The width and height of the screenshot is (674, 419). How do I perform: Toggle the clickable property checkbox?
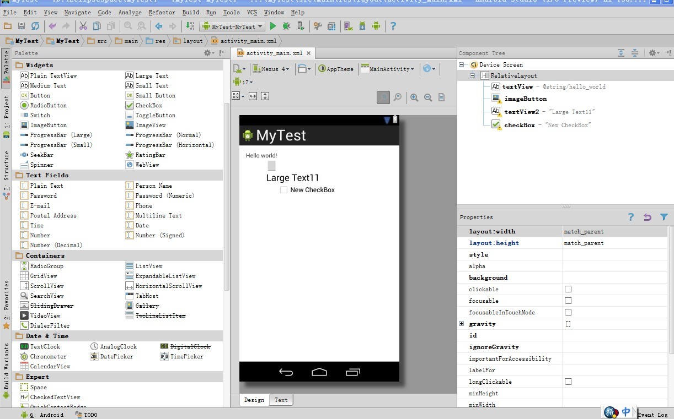(568, 289)
